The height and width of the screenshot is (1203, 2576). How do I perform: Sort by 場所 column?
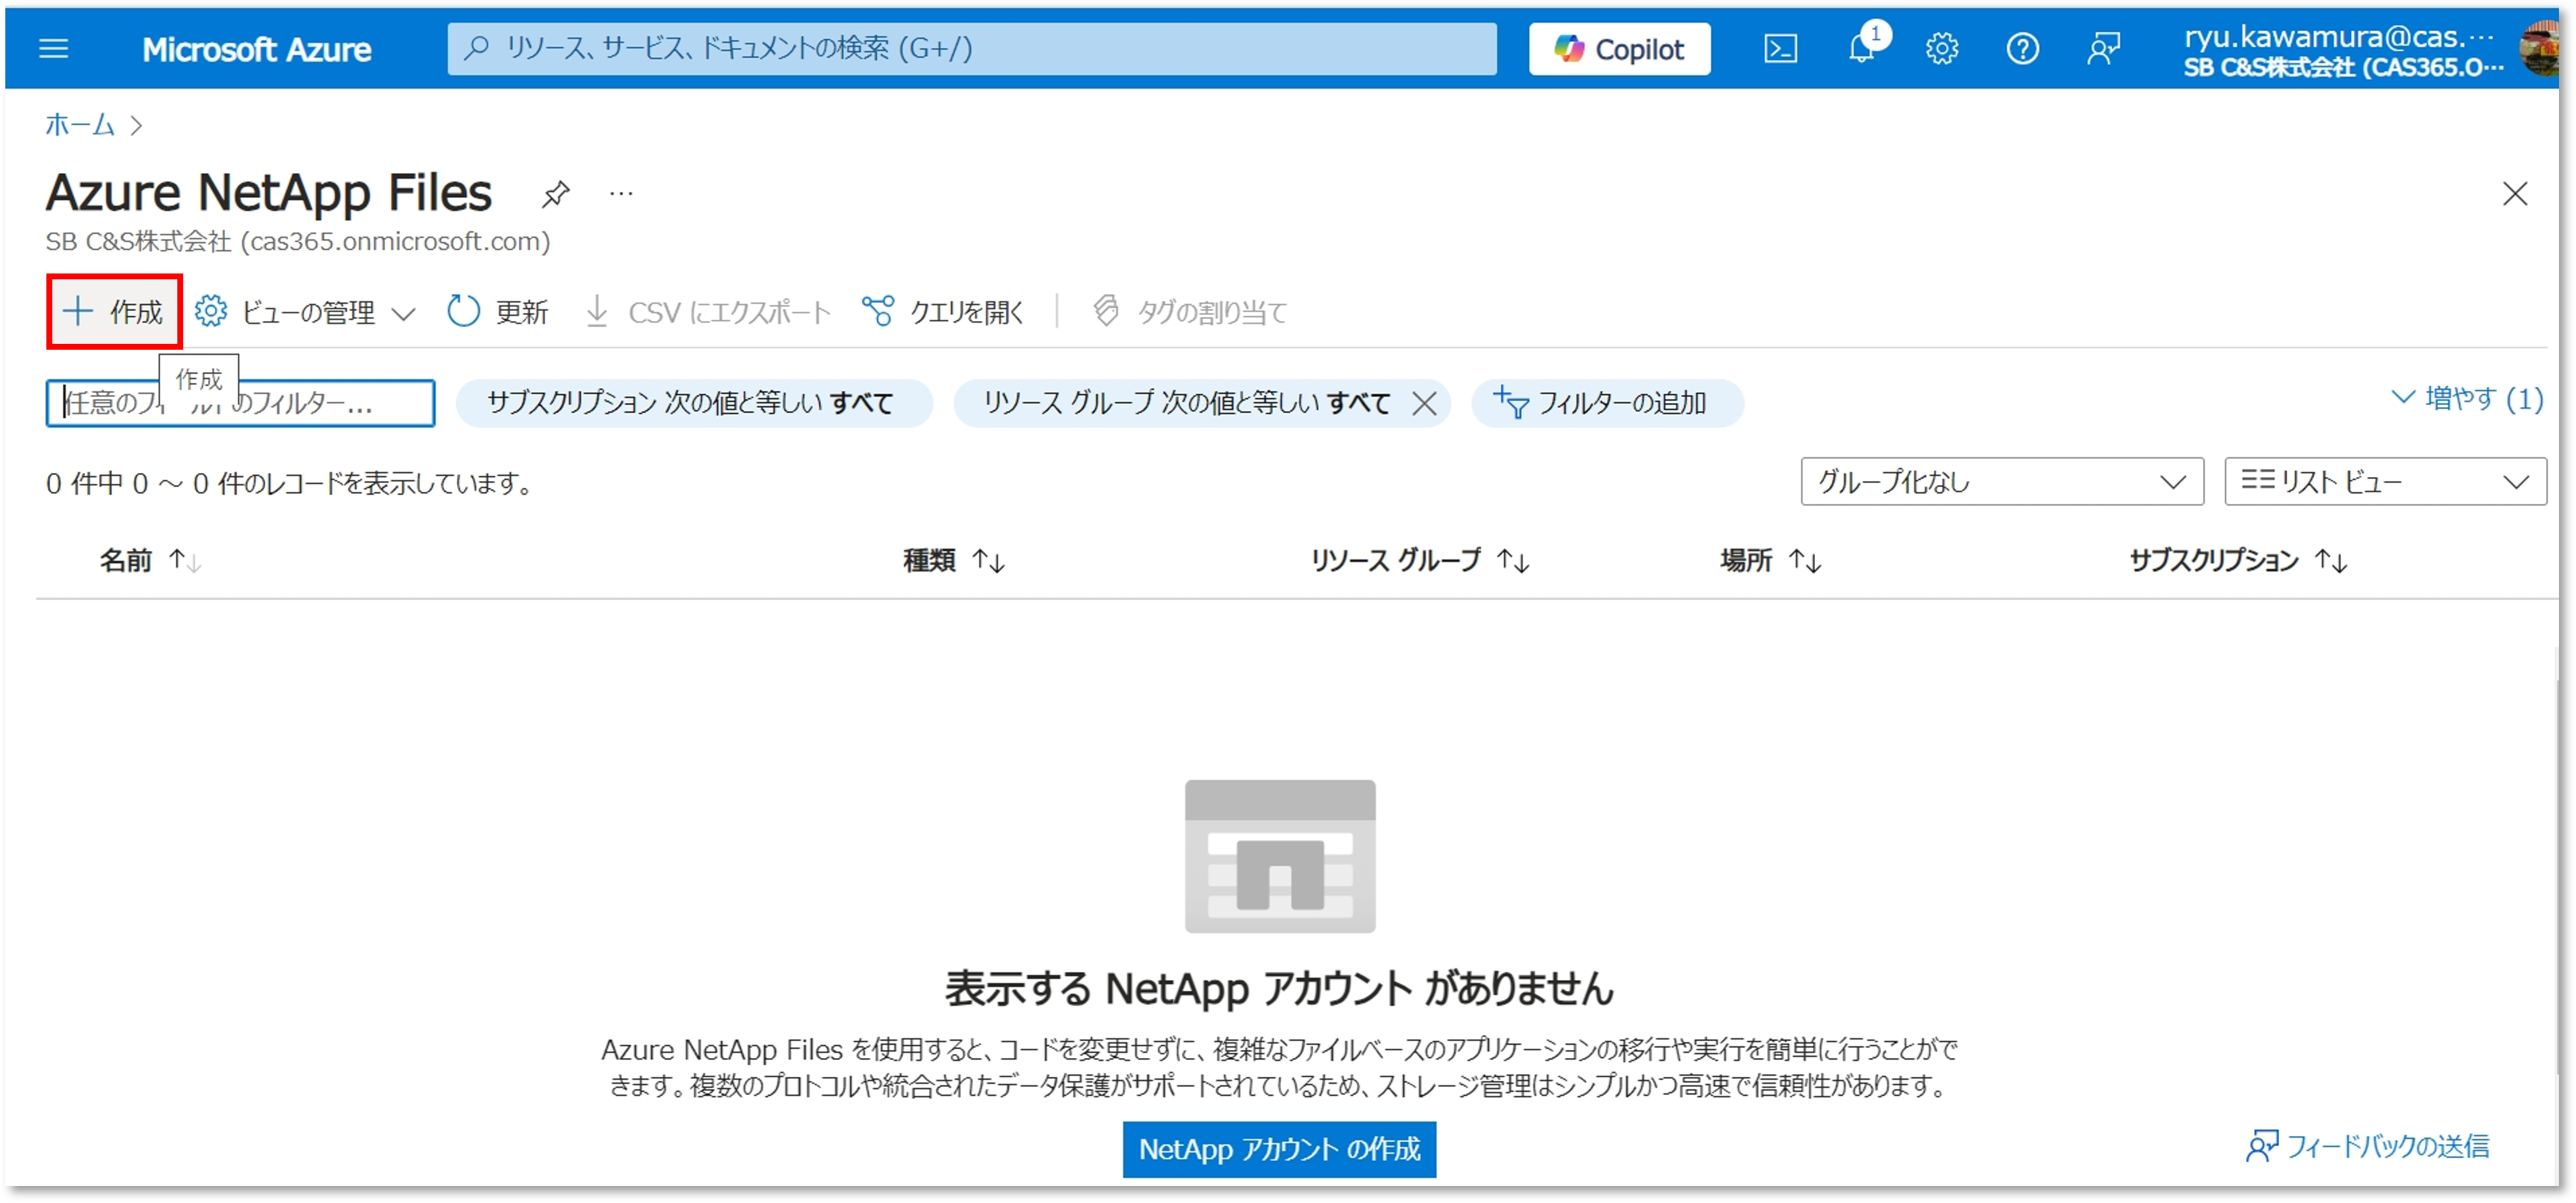coord(1770,560)
